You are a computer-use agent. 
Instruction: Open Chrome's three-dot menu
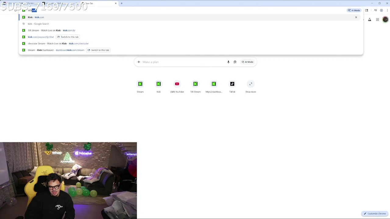387,10
